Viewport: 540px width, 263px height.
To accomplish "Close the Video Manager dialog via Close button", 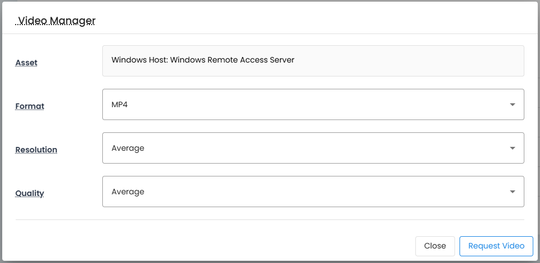I will coord(435,246).
